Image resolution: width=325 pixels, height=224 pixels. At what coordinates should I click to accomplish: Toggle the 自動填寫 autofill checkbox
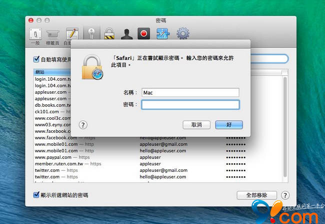pos(36,59)
